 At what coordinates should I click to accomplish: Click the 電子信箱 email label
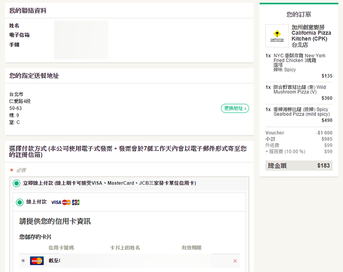[x=19, y=35]
